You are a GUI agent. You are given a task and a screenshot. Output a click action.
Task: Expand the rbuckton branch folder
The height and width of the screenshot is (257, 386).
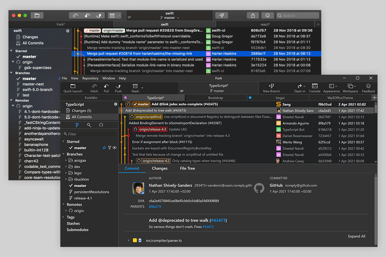[66, 179]
